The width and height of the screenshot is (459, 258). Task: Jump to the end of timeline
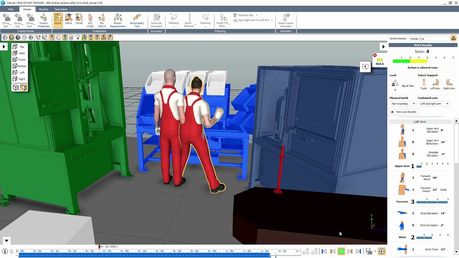(x=359, y=252)
